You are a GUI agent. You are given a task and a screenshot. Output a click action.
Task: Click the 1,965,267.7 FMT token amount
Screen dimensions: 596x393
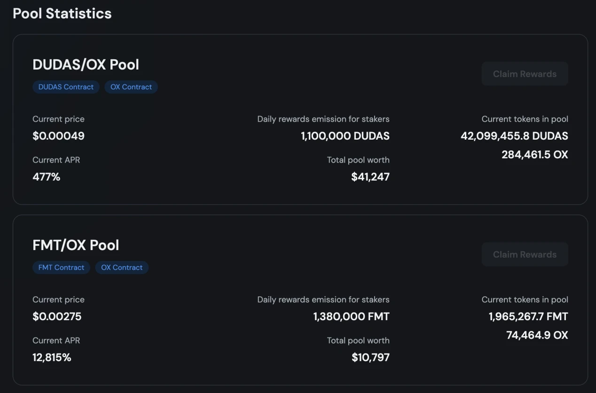coord(528,316)
